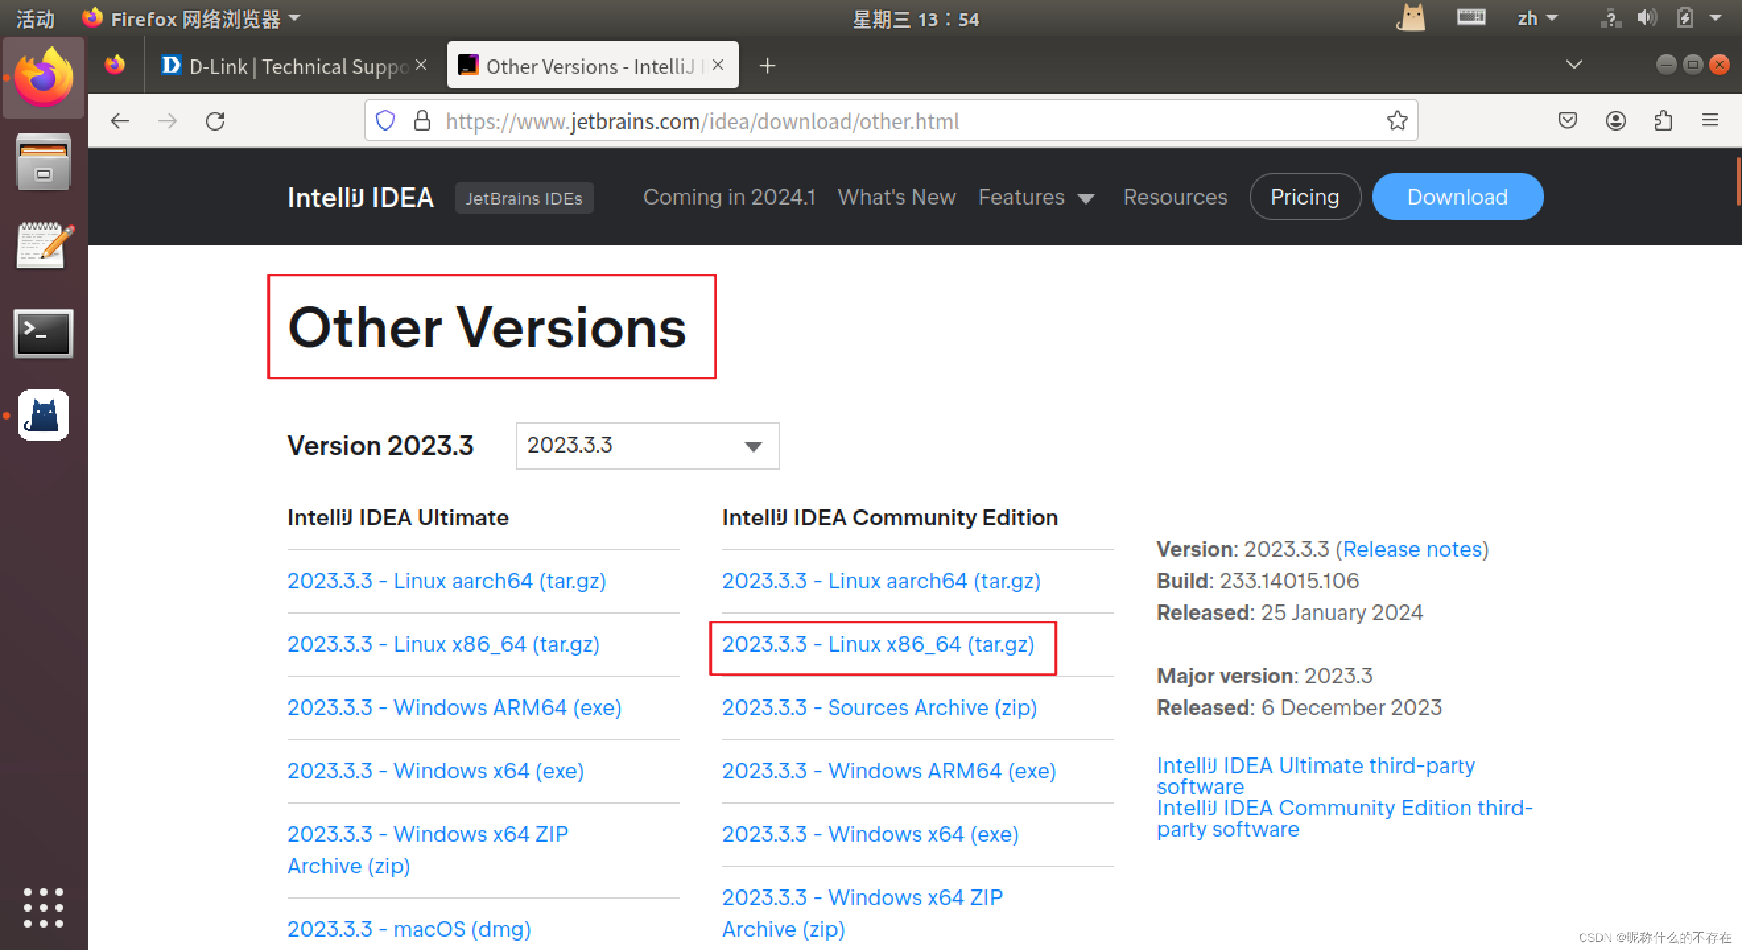
Task: Click the blue Download button
Action: point(1457,197)
